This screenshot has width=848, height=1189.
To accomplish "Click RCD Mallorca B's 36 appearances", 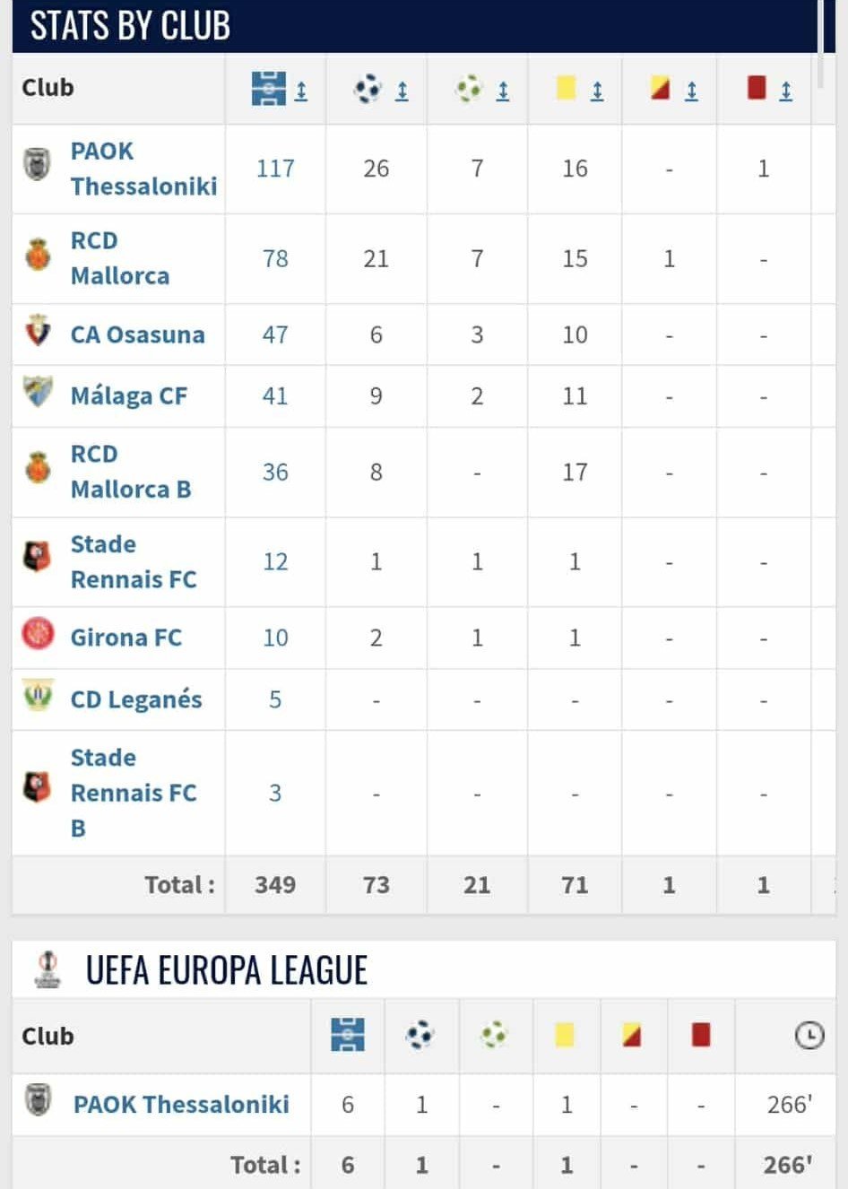I will coord(275,473).
